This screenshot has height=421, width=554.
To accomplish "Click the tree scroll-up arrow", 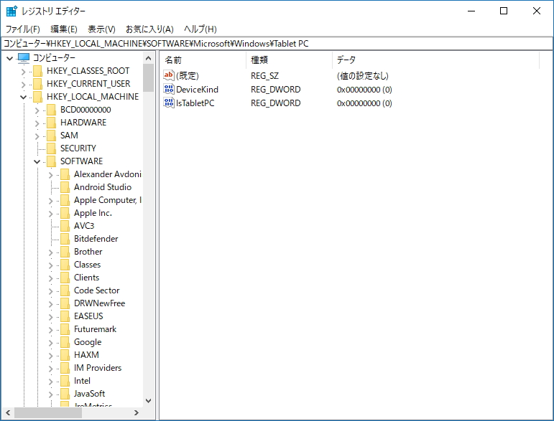I will click(x=149, y=58).
